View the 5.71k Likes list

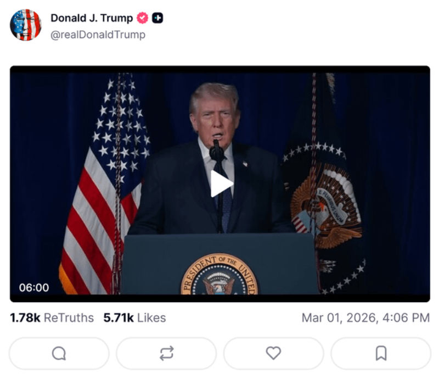(x=134, y=318)
